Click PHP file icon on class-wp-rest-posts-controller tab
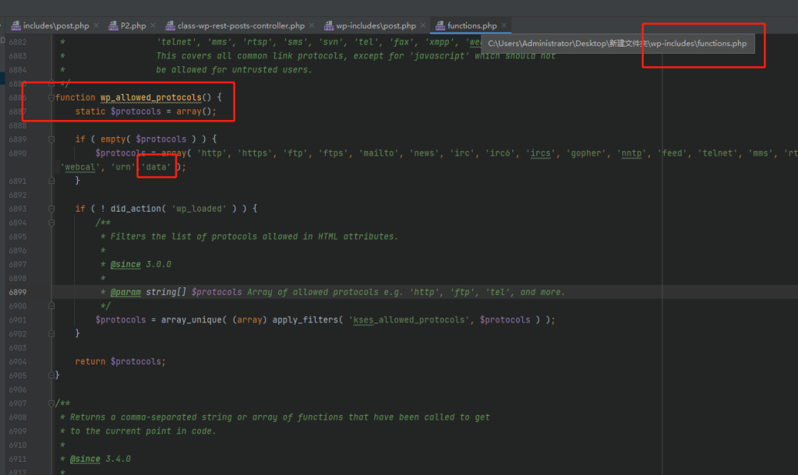 pyautogui.click(x=170, y=26)
